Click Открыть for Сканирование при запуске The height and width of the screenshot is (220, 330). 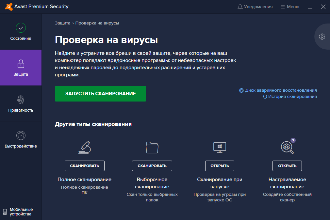(x=220, y=166)
